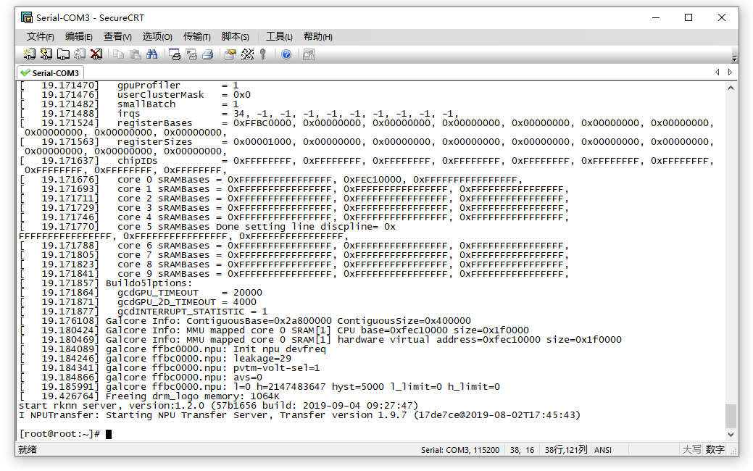Click the 'gcdGPU_TIMEOUT = 20000' line
Viewport: 753px width, 471px height.
click(141, 293)
